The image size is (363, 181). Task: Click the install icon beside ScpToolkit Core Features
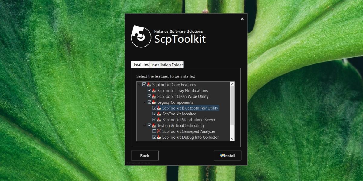[149, 85]
